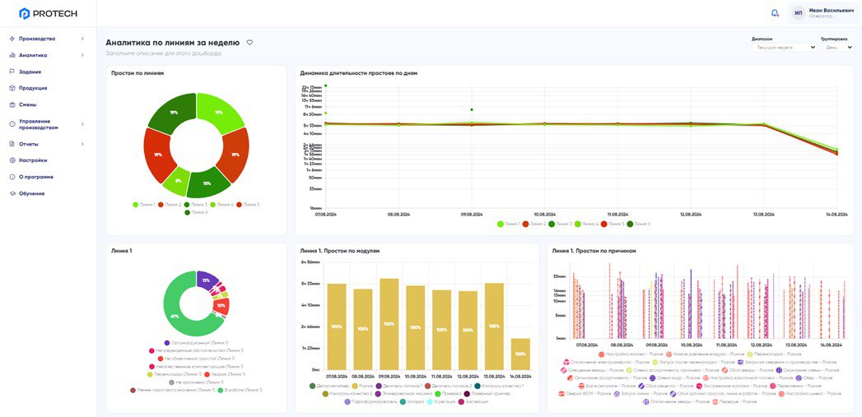This screenshot has height=417, width=862.
Task: Click the Продукция box icon in sidebar
Action: (x=12, y=88)
